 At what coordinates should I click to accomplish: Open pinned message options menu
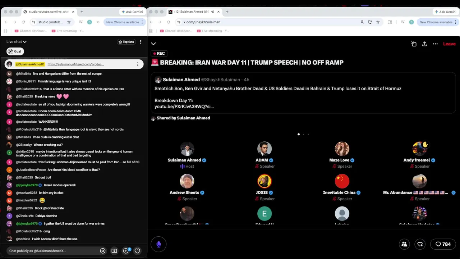(x=138, y=64)
